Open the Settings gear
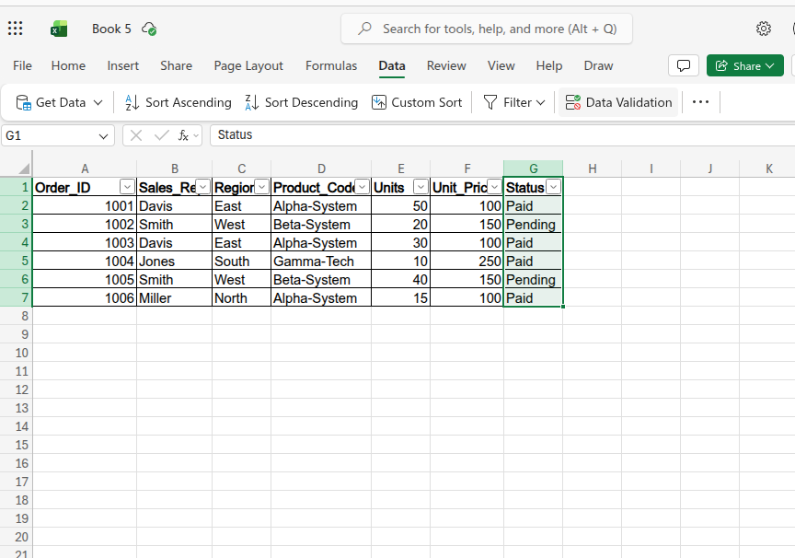795x558 pixels. (764, 29)
